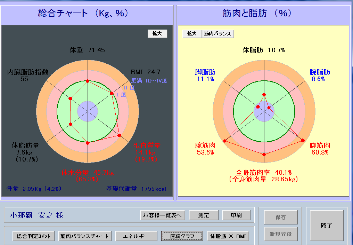Select 体重 71.45 label
353x245 pixels.
pyautogui.click(x=87, y=50)
